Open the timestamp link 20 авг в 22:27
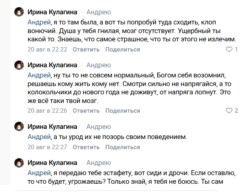The width and height of the screenshot is (242, 192). click(x=47, y=147)
